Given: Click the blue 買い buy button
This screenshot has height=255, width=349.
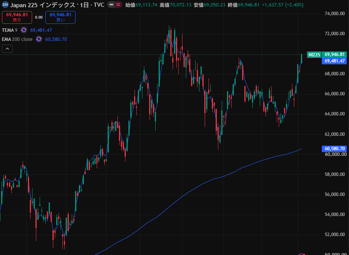Looking at the screenshot, I should pos(60,17).
